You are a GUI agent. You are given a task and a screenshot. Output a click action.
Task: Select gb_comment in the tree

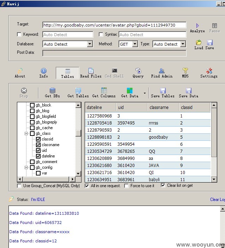pos(46,162)
